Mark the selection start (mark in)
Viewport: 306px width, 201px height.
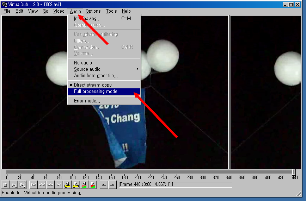[104, 185]
